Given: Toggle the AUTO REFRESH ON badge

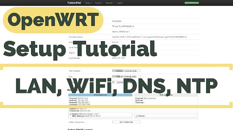Looking at the screenshot, I should click(x=192, y=3).
